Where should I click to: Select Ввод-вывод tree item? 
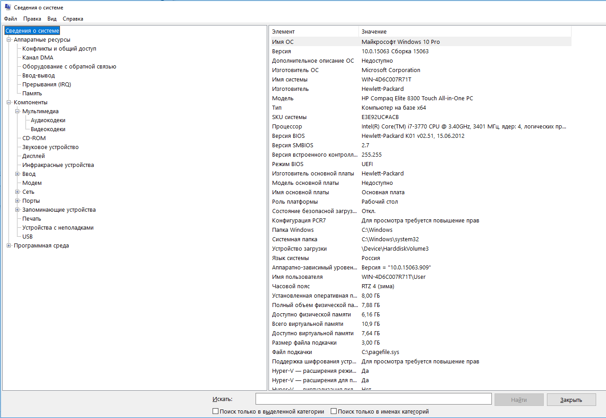38,76
